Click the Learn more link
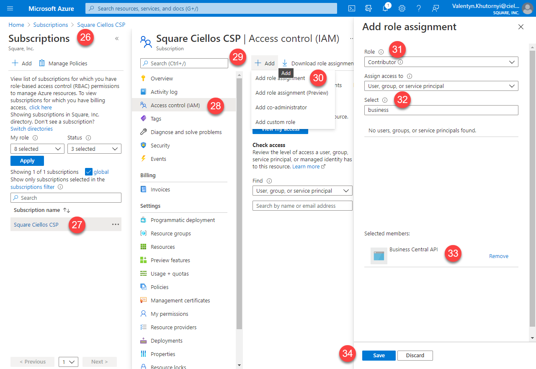 [x=309, y=167]
